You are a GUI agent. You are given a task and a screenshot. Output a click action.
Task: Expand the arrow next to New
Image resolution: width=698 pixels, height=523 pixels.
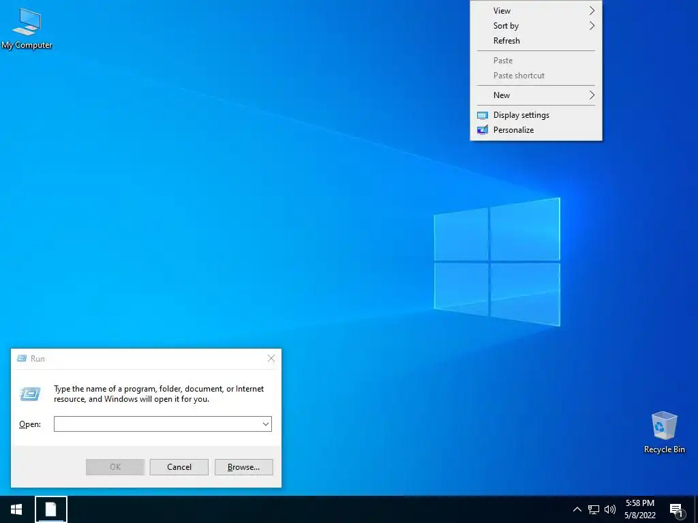pos(592,95)
